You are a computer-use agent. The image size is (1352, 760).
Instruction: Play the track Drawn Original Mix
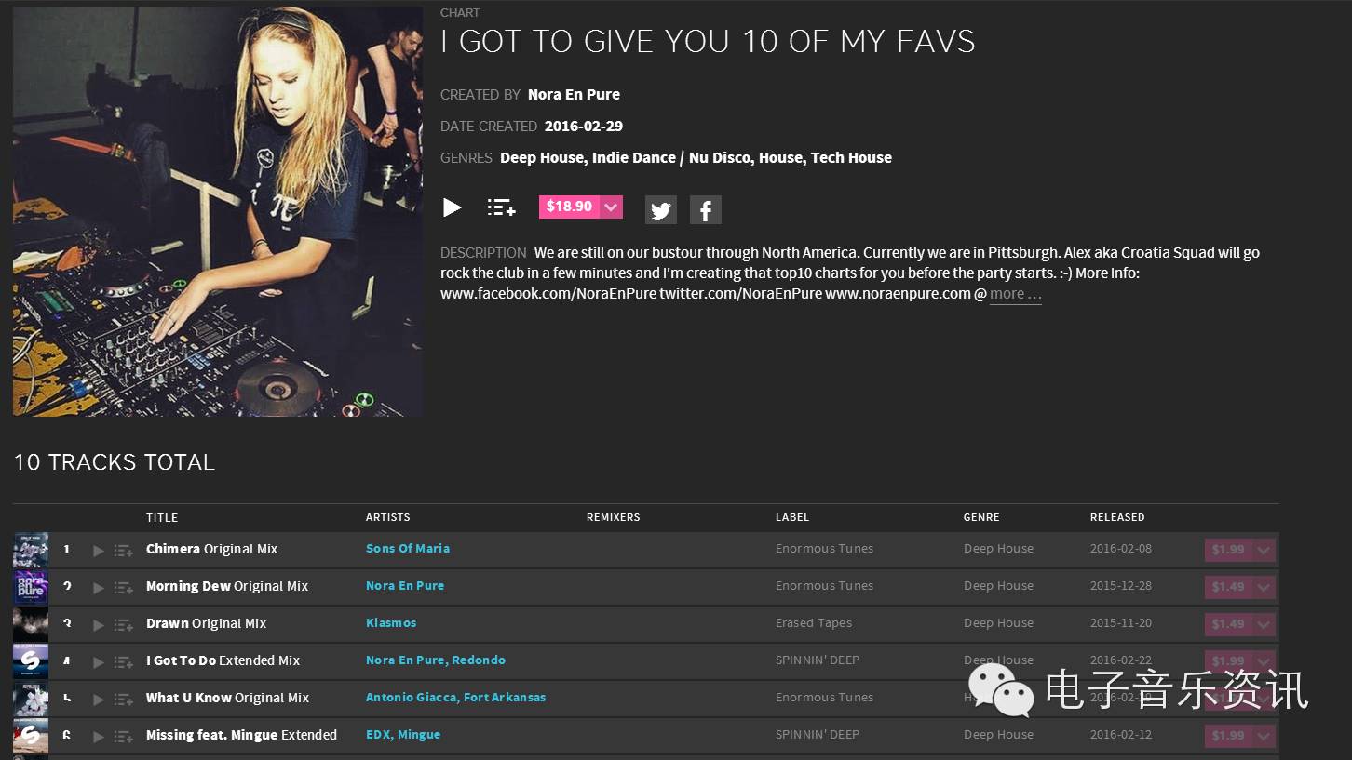pyautogui.click(x=99, y=625)
